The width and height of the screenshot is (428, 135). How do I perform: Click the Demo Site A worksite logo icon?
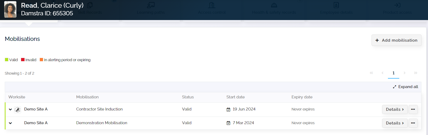[18, 110]
